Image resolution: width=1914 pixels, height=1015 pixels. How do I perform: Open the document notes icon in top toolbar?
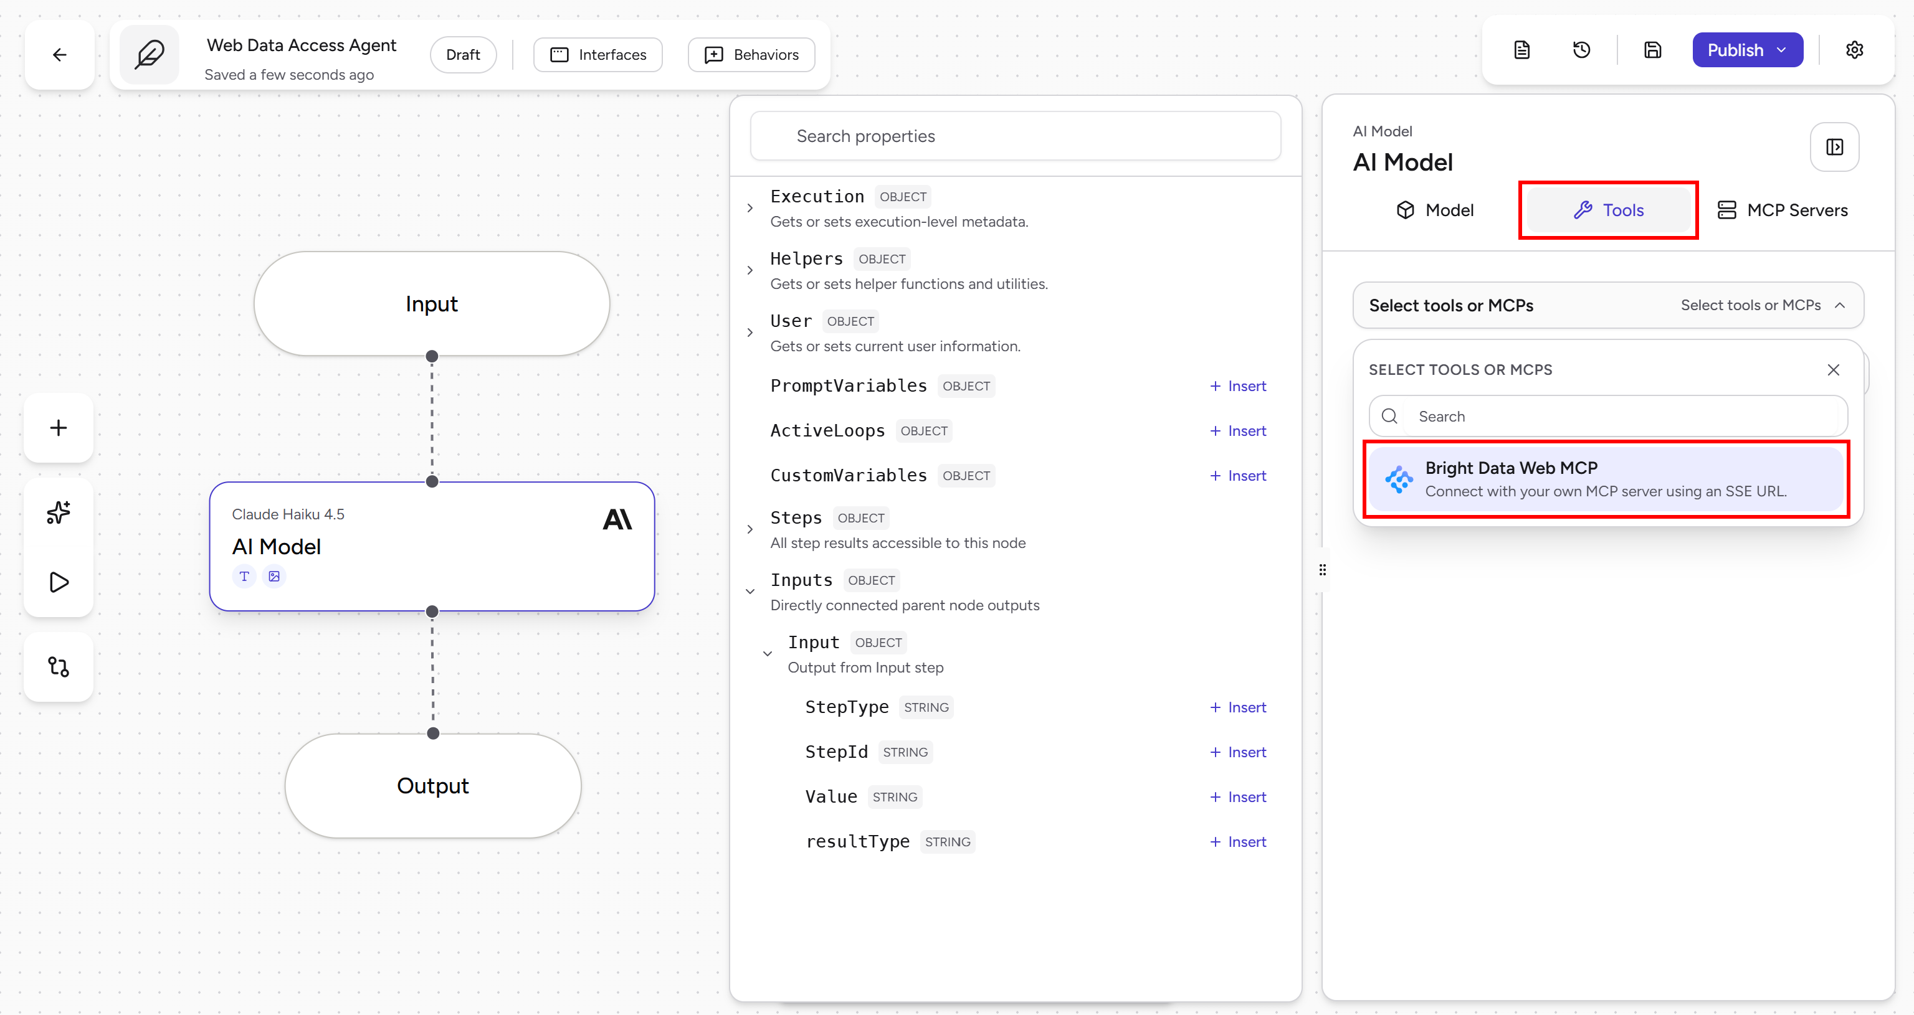tap(1521, 50)
